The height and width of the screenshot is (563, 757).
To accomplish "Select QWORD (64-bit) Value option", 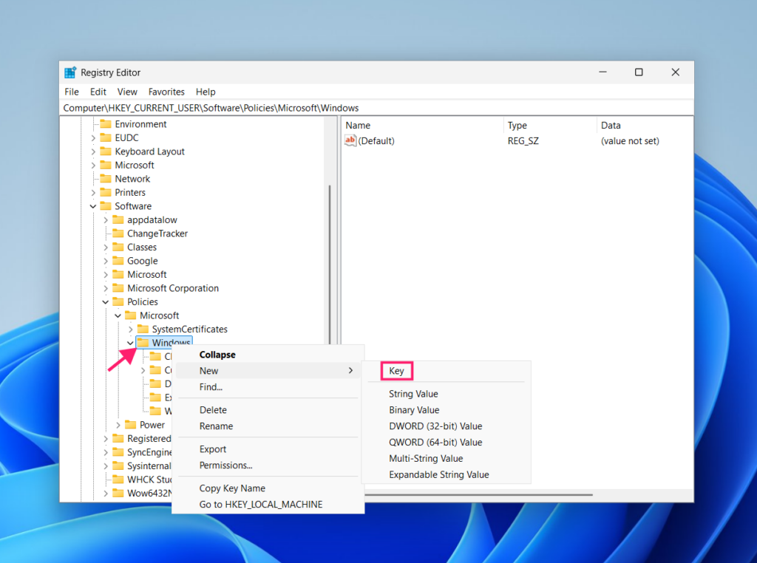I will (x=447, y=443).
